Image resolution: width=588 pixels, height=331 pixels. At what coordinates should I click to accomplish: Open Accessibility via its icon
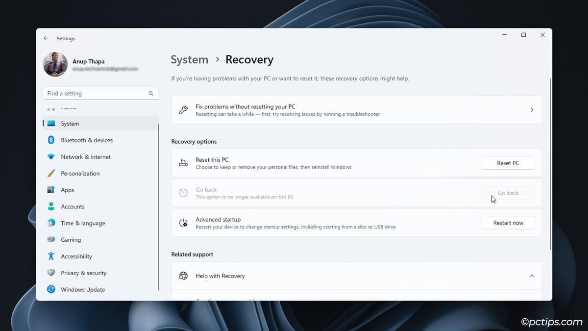(50, 256)
